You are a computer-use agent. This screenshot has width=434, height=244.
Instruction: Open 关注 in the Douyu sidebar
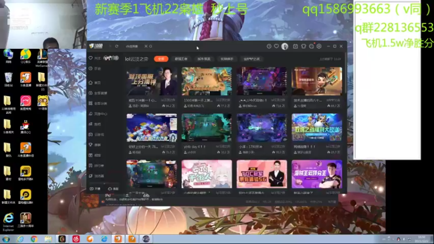tap(95, 58)
